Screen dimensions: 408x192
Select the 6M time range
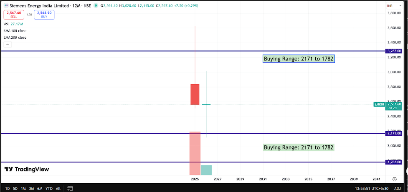tap(40, 188)
